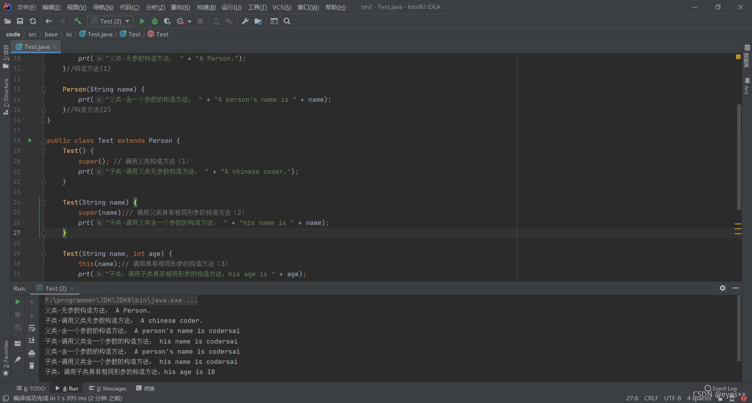Click UTF-8 encoding in status bar
The height and width of the screenshot is (403, 752).
[x=672, y=398]
